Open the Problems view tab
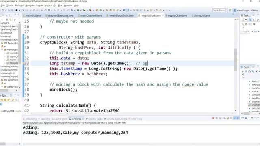Image resolution: width=260 pixels, height=146 pixels. point(30,119)
